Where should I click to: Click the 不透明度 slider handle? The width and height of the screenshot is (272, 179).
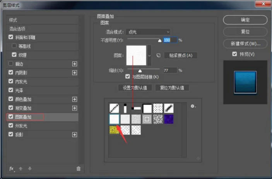[160, 41]
